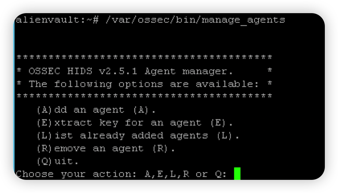Click the top row of asterisks
This screenshot has height=193, width=338.
point(144,57)
